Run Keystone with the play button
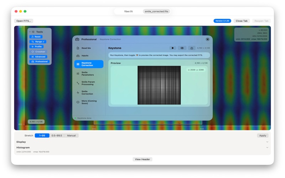Image resolution: width=285 pixels, height=178 pixels. [172, 48]
